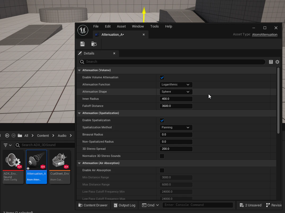Click the Falloff Distance value field

(176, 106)
